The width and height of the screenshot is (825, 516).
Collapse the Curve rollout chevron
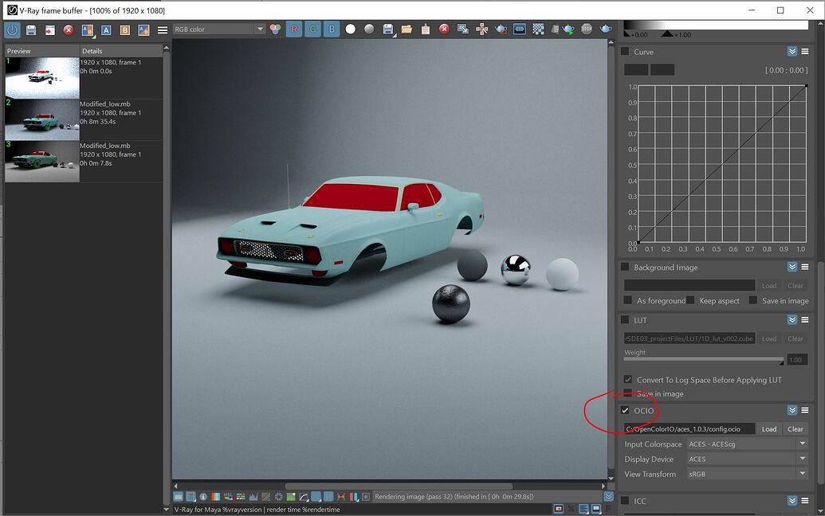click(792, 52)
